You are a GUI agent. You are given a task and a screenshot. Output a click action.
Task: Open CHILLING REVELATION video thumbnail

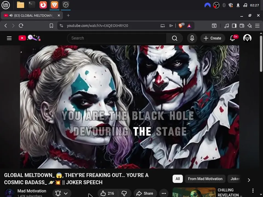pos(194,192)
